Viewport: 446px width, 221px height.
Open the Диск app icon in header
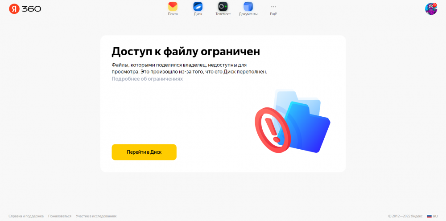tap(198, 6)
